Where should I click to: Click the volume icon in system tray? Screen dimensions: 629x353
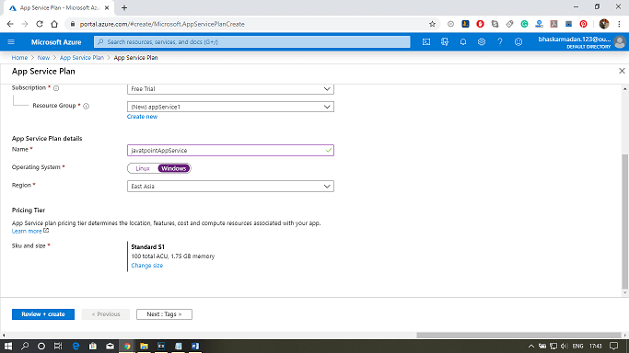pos(565,347)
